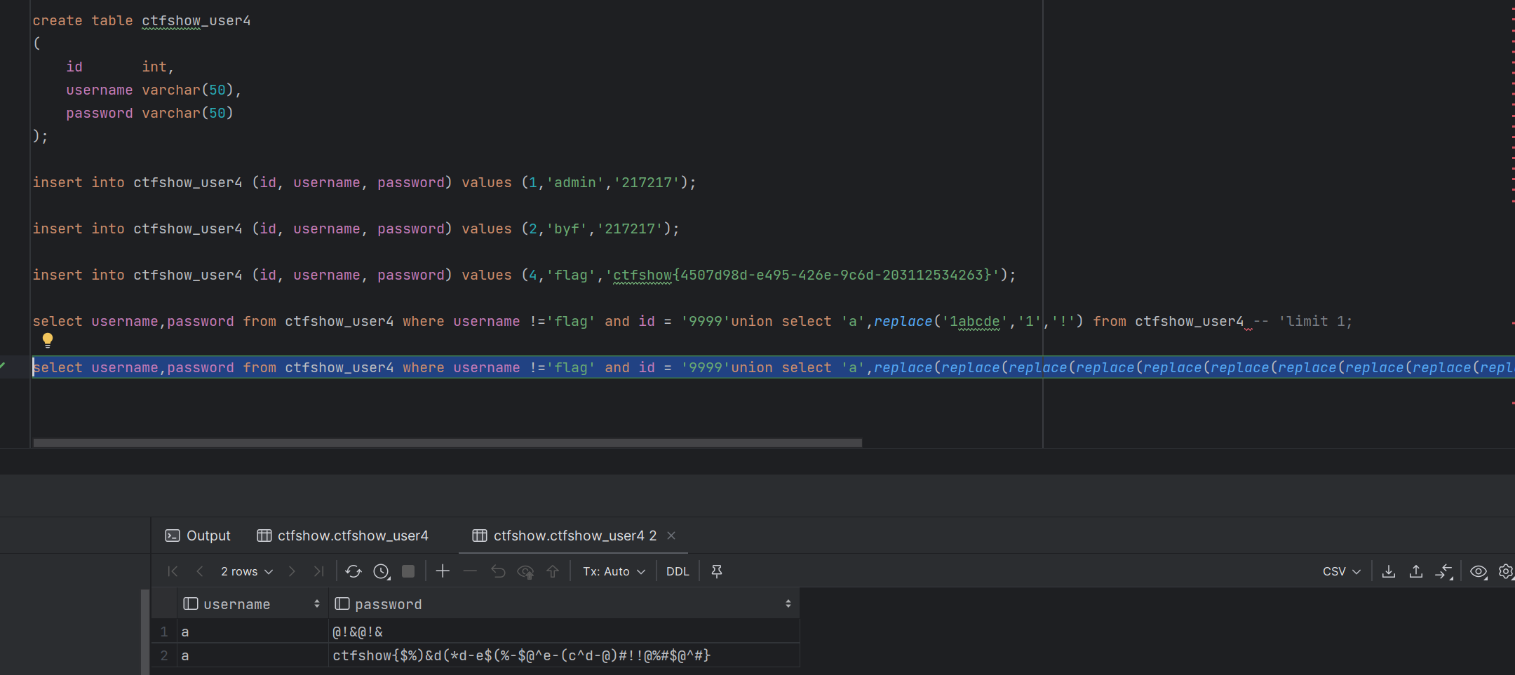Submit changes with up arrow icon
Screen dimensions: 1515x675
point(553,571)
